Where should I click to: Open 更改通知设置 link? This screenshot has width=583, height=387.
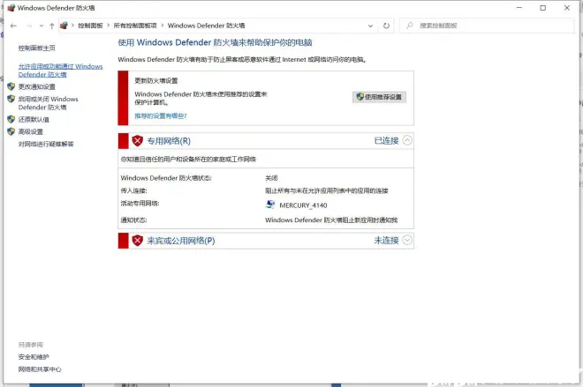[37, 86]
